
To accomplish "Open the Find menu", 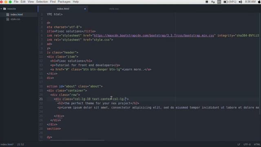I will 53,2.
